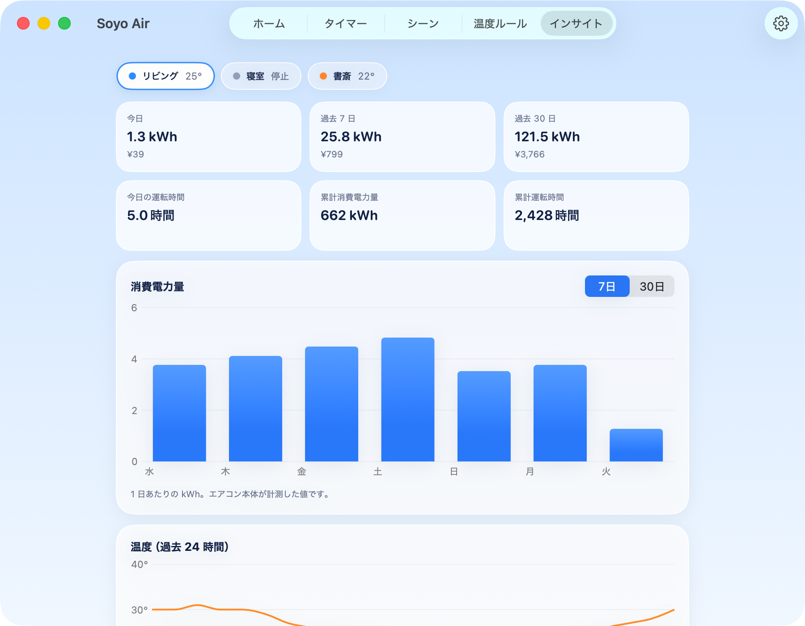Select the 温度ルール tab
This screenshot has width=805, height=626.
(x=500, y=23)
